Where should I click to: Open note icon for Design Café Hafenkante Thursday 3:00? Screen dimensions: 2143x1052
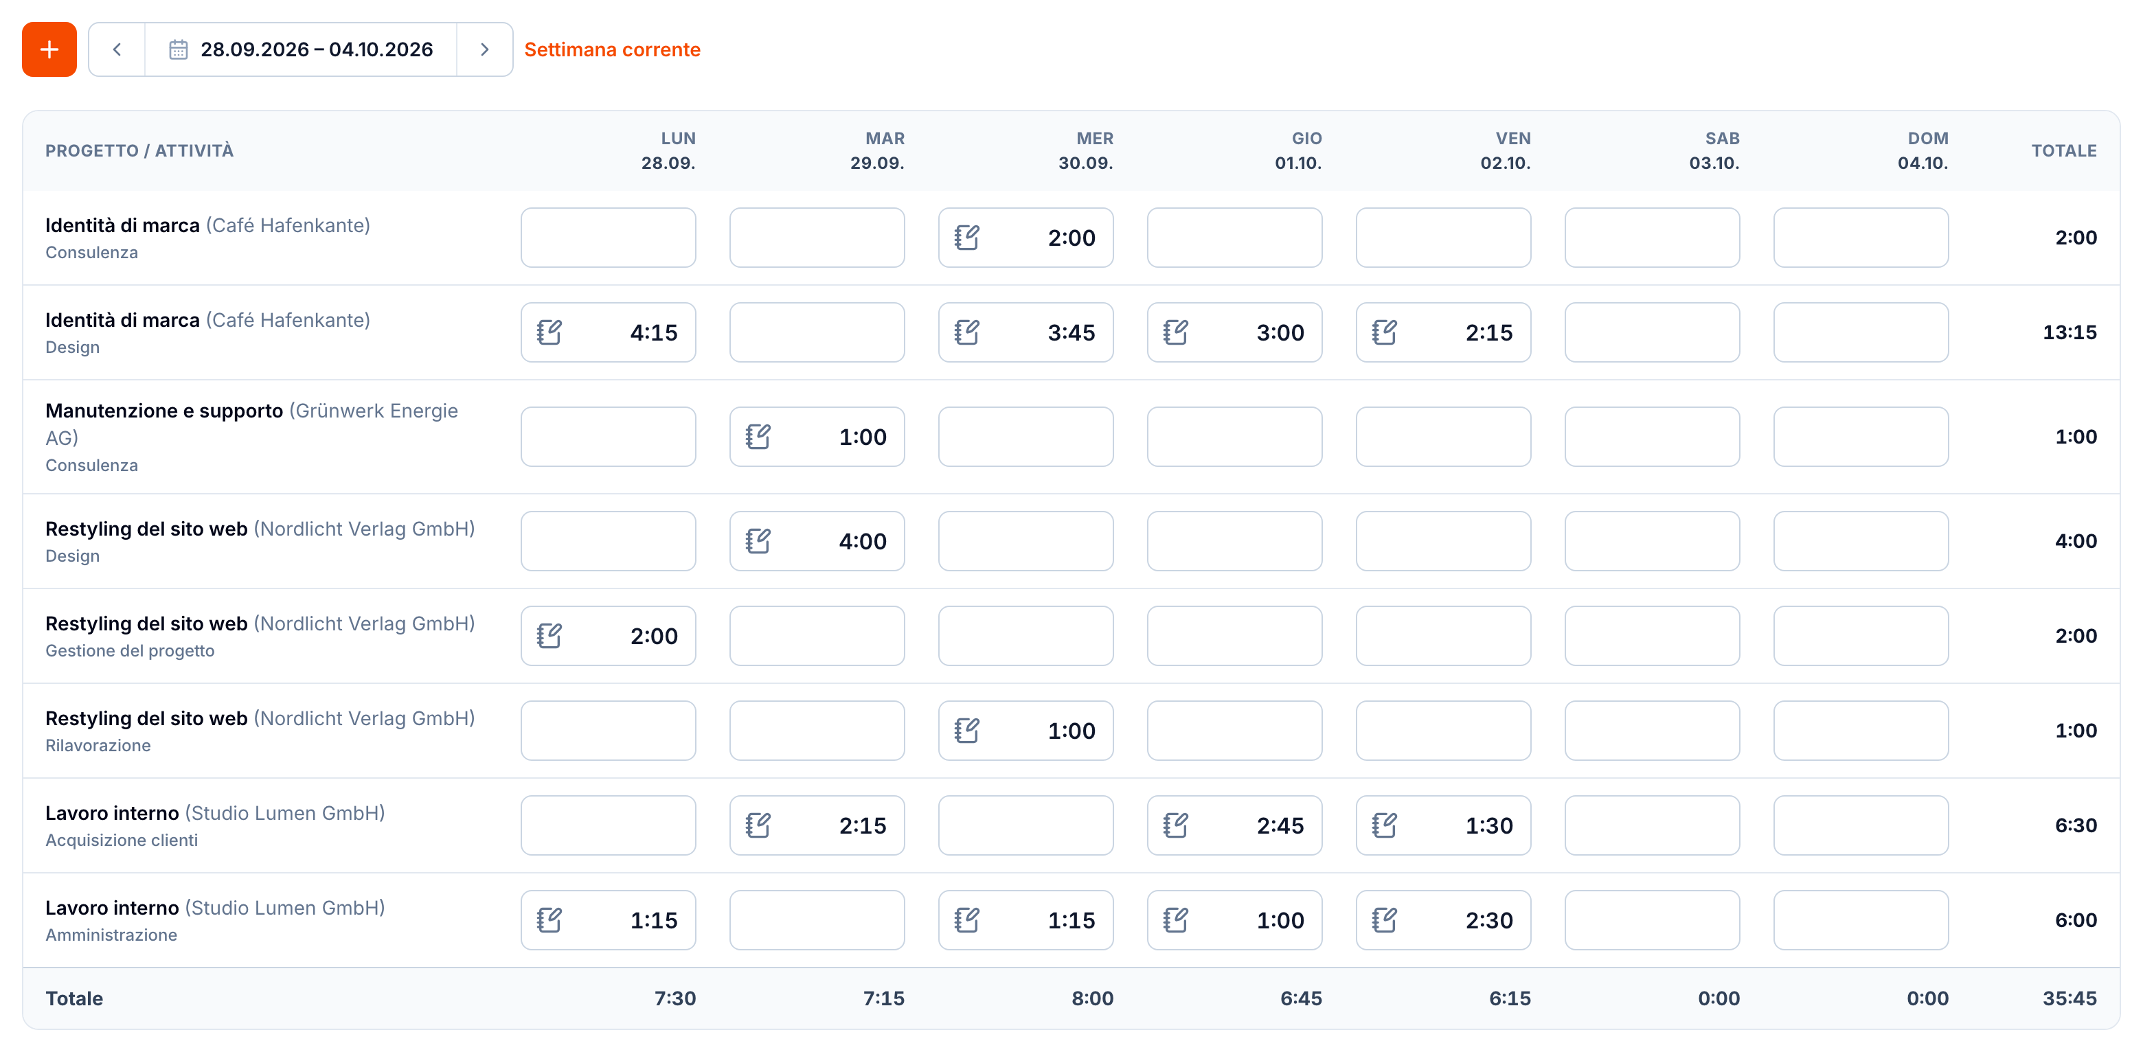[x=1175, y=332]
